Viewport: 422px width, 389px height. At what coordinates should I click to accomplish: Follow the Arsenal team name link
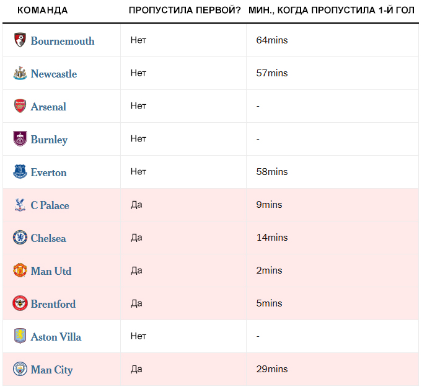48,107
